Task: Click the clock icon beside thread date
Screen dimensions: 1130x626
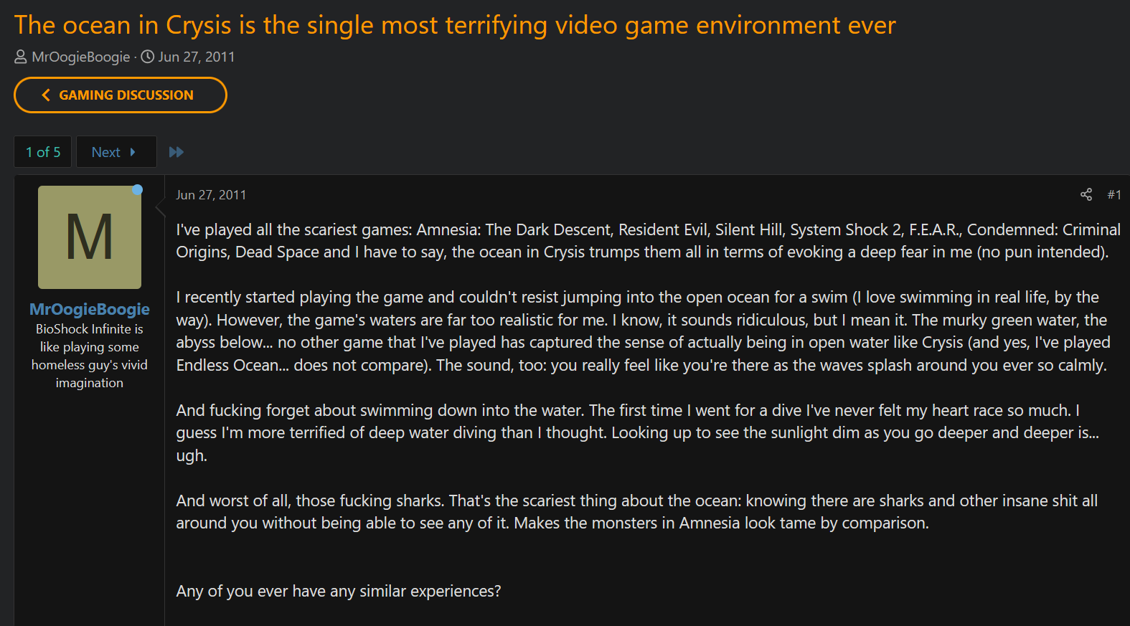Action: (x=148, y=57)
